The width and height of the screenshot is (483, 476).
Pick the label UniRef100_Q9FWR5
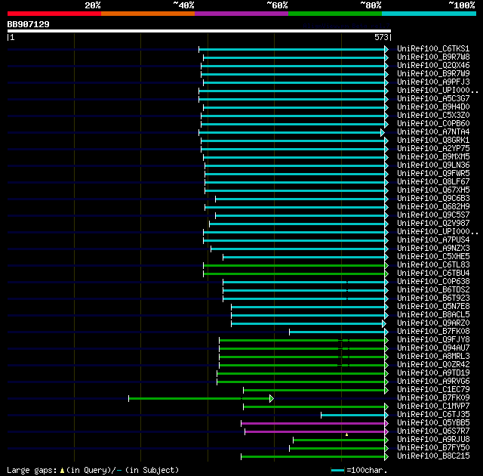click(433, 174)
